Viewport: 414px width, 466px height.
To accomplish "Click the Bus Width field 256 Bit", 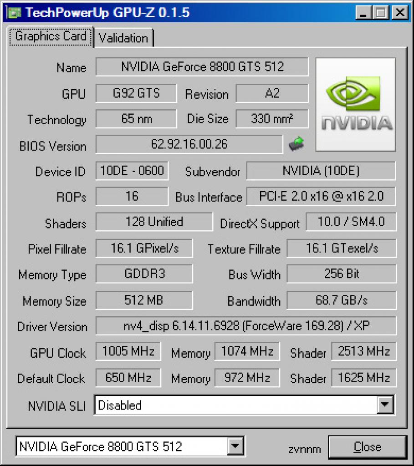I will 342,274.
